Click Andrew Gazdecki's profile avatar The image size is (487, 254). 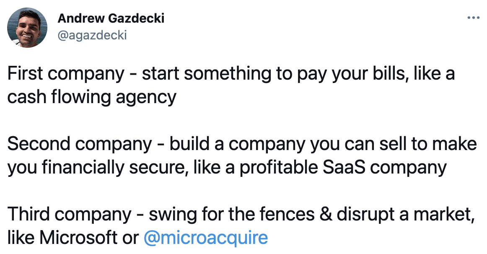27,28
